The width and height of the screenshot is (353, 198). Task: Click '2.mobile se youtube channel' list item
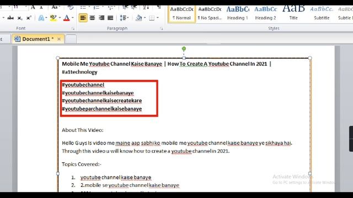[130, 185]
